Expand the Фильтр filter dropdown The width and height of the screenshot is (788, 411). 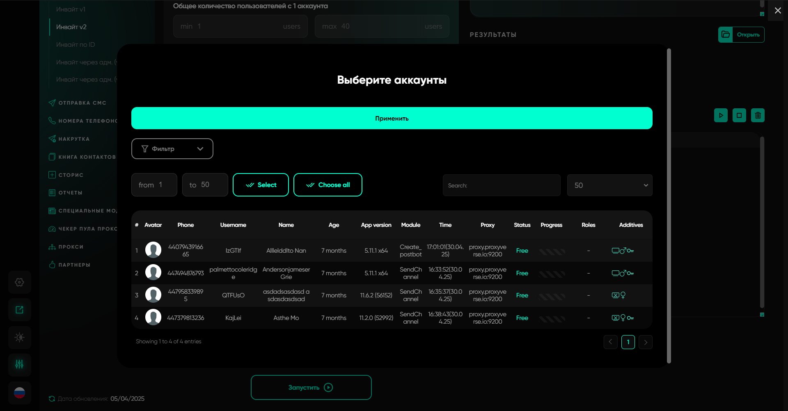coord(172,148)
